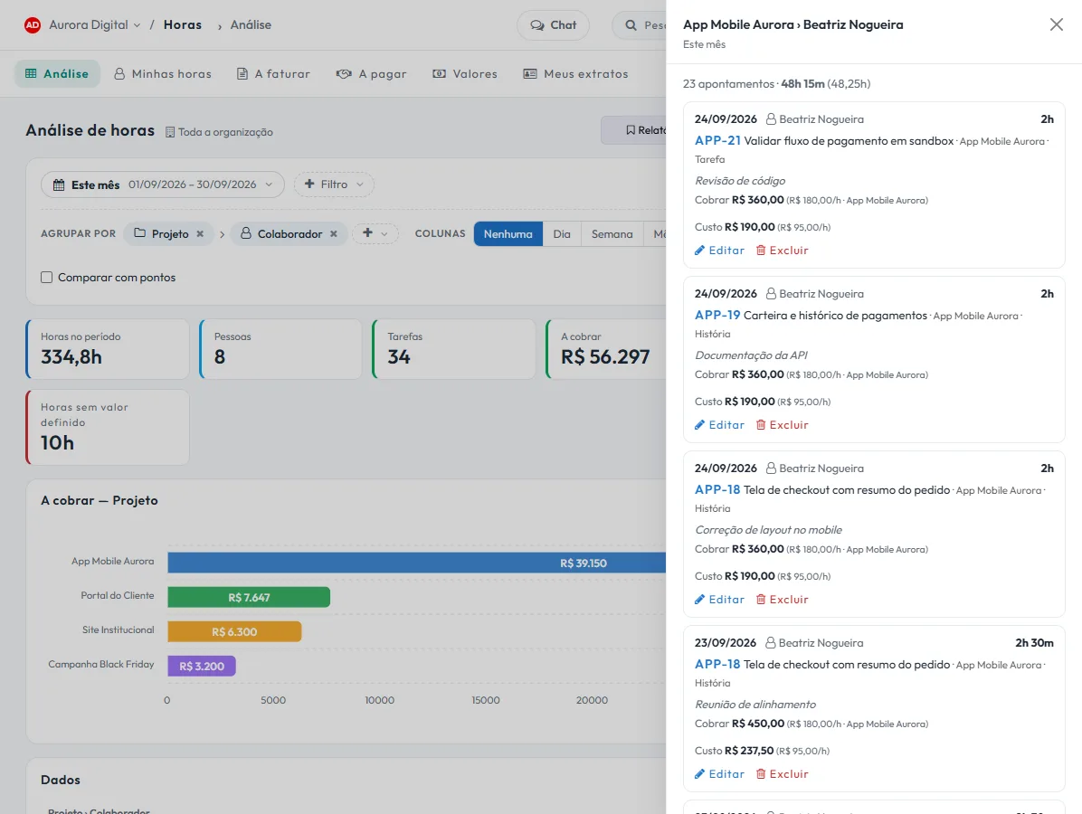
Task: Click Horas sem valor definido card
Action: [x=108, y=427]
